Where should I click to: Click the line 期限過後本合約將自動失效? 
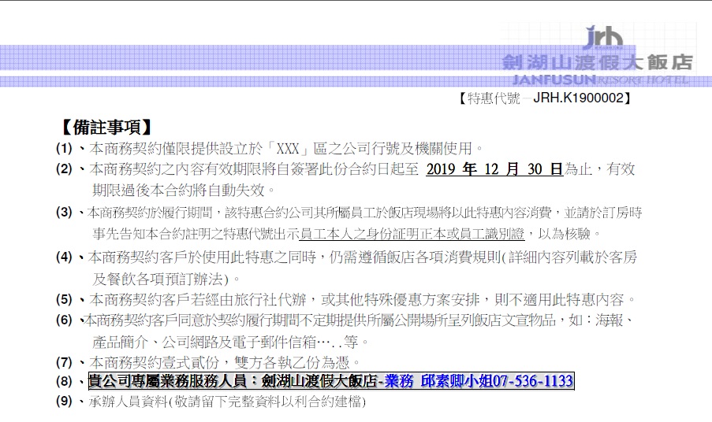184,190
